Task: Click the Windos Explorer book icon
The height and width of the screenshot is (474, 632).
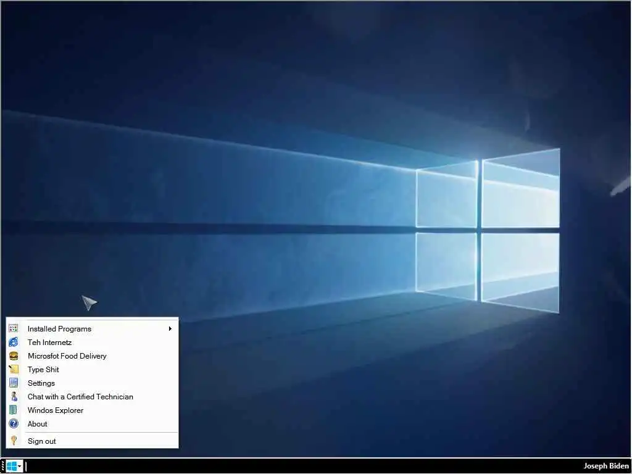Action: pyautogui.click(x=14, y=410)
